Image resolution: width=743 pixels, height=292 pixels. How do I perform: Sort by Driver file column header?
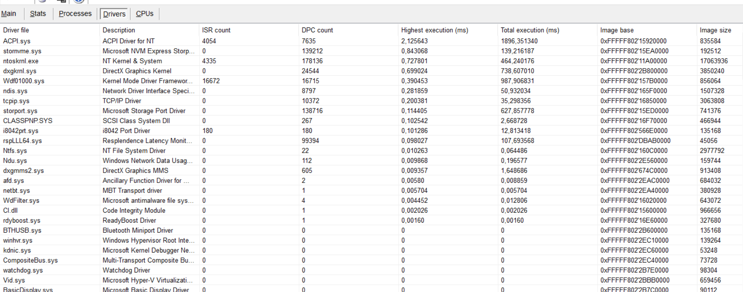(x=16, y=30)
